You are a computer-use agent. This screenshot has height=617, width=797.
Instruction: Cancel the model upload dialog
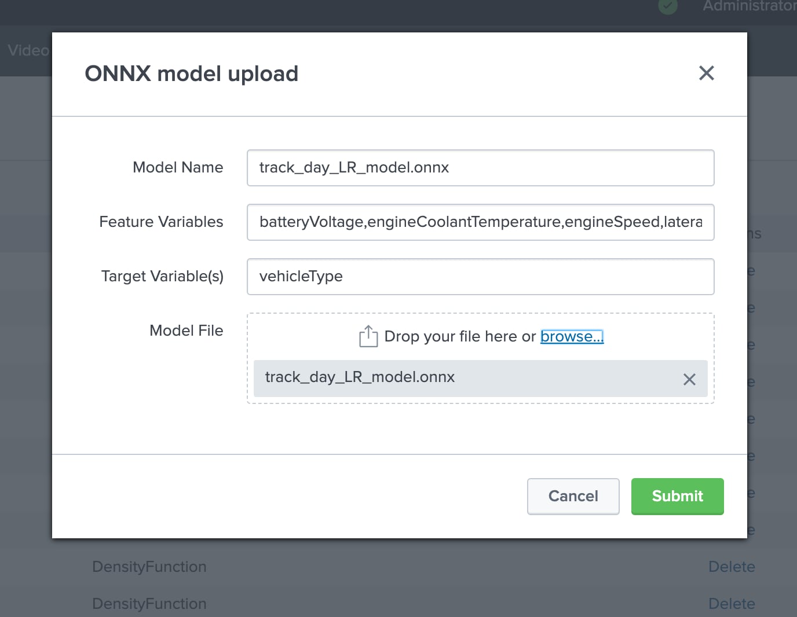[573, 496]
